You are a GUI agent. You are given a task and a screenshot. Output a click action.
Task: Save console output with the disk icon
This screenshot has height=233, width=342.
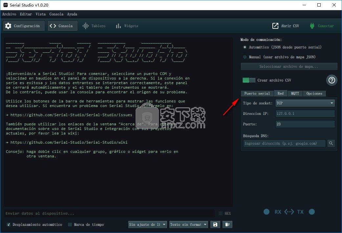pos(215,224)
